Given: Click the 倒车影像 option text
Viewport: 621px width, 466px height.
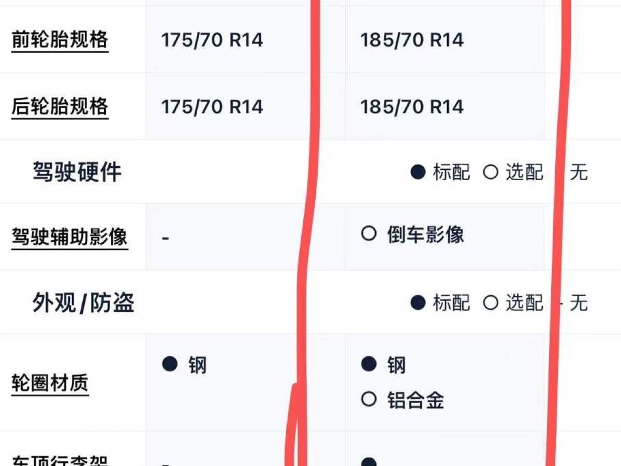Looking at the screenshot, I should tap(425, 235).
